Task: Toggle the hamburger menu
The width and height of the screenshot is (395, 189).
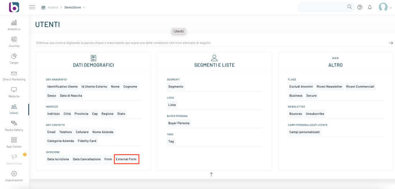Action: [x=32, y=7]
